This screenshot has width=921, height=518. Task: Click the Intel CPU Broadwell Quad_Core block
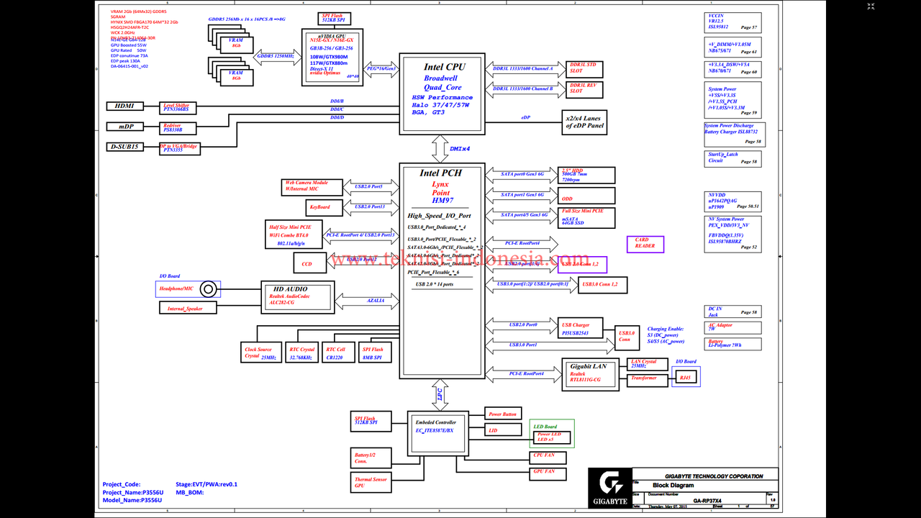(x=443, y=94)
